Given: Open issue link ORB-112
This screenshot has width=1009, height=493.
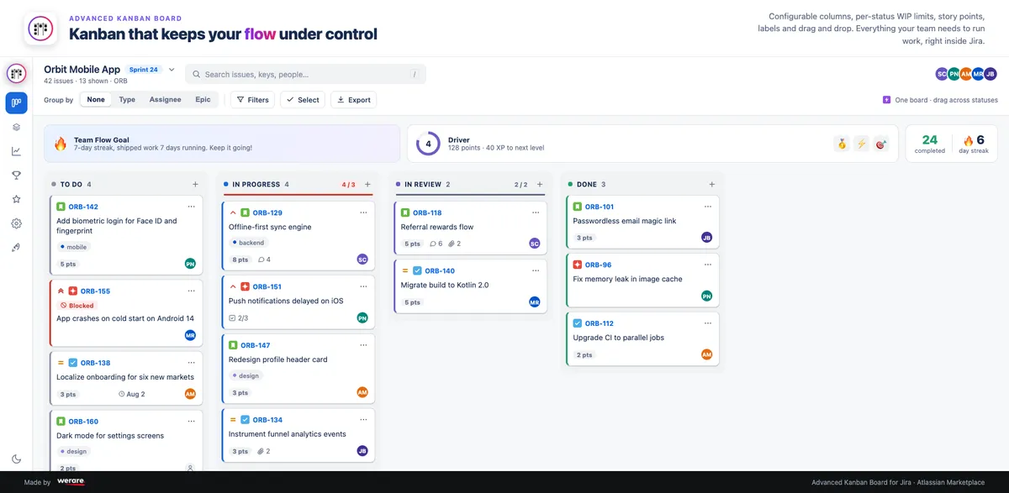Looking at the screenshot, I should [600, 323].
